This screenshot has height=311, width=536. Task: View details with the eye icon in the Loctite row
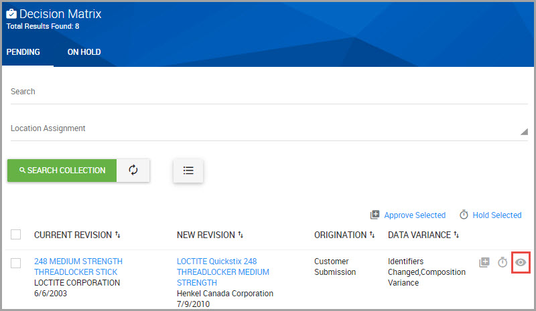521,262
